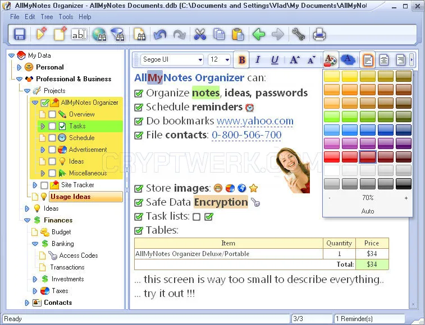
Task: Align text center icon
Action: tap(384, 59)
